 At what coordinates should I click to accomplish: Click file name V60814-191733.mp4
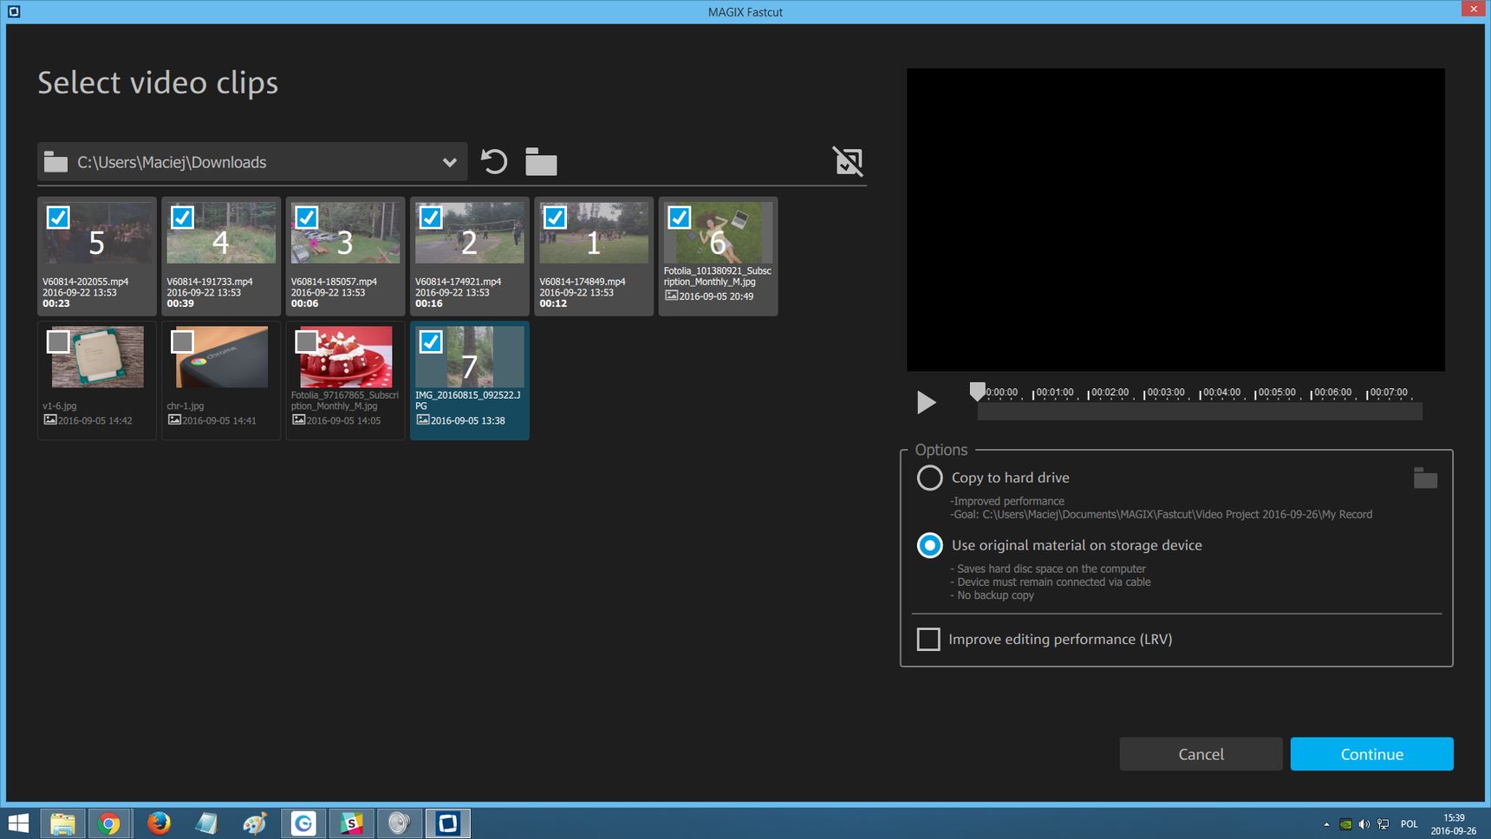[x=210, y=282]
